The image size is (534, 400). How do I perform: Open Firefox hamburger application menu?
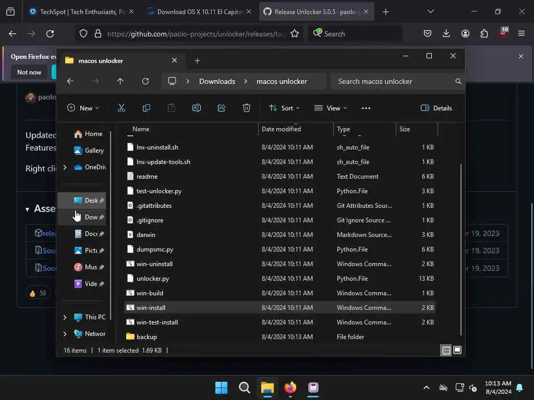[521, 33]
